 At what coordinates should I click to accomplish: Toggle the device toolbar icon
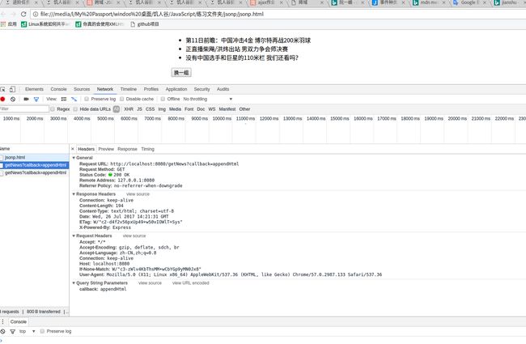(x=12, y=89)
